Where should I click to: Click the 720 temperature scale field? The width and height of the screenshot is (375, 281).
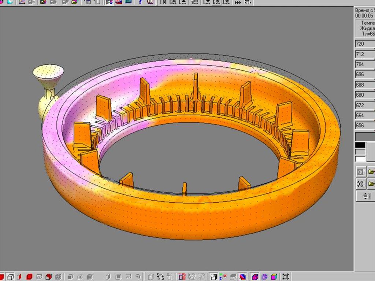click(364, 44)
